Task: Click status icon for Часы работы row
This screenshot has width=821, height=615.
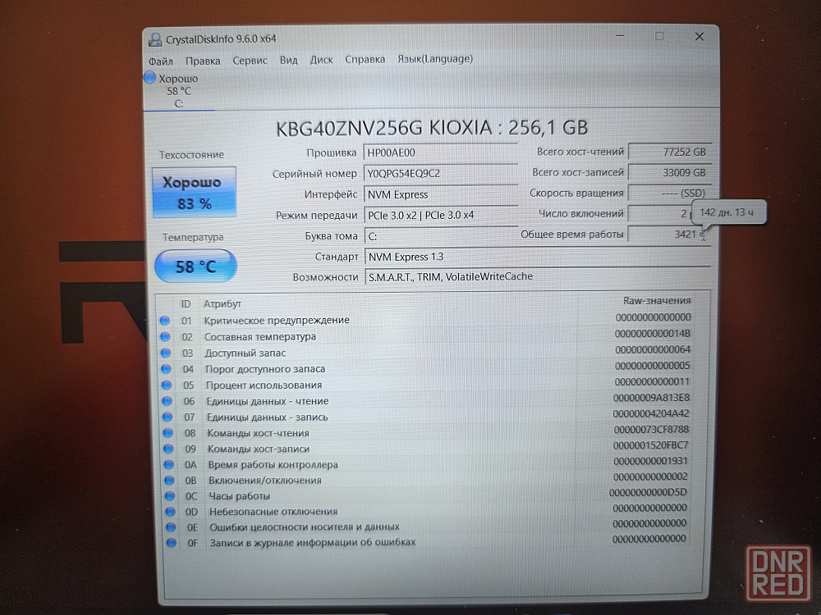Action: pyautogui.click(x=170, y=496)
